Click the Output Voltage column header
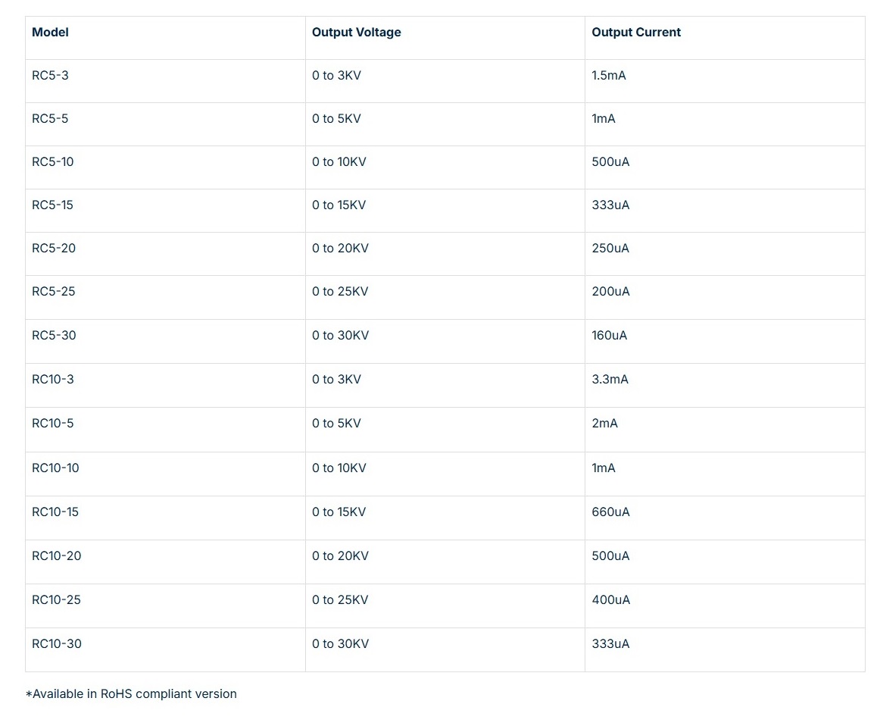The height and width of the screenshot is (723, 880). (356, 33)
